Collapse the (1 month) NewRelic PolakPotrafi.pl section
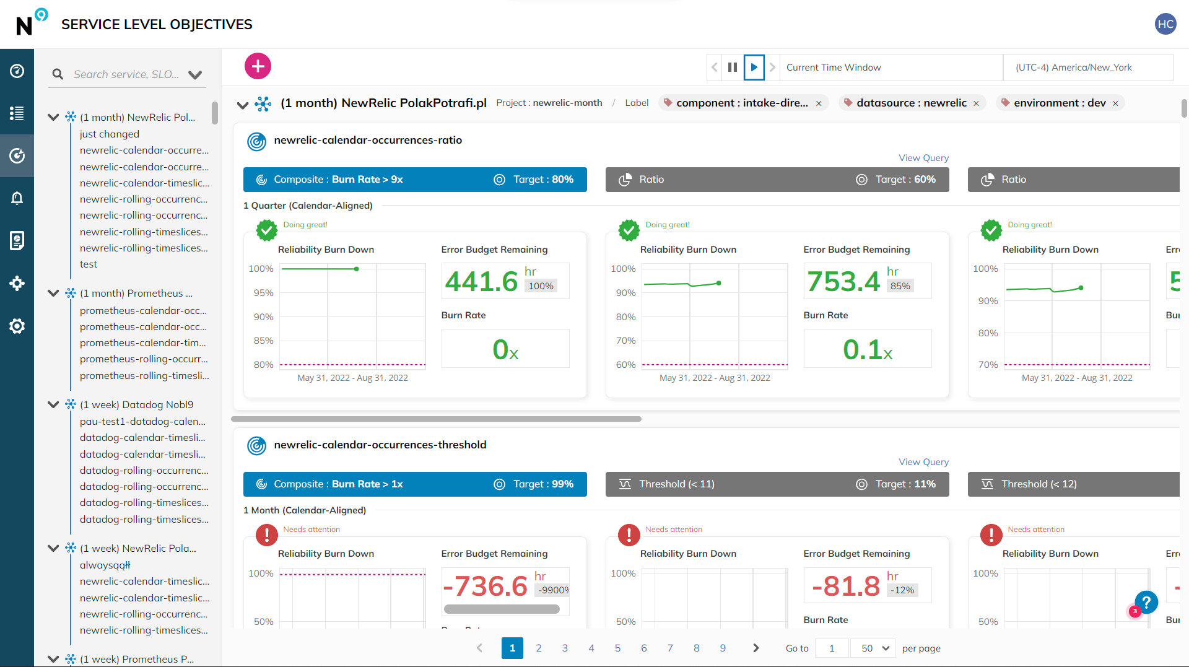Screen dimensions: 1189x667 point(243,105)
